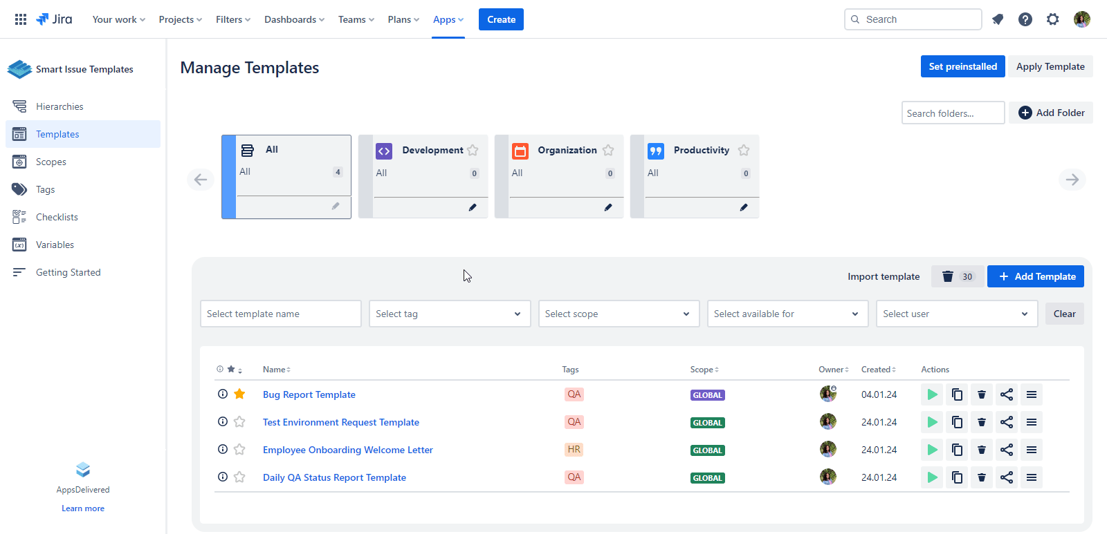Click the Add Template button
Screen dimensions: 1107x534
(x=1035, y=276)
